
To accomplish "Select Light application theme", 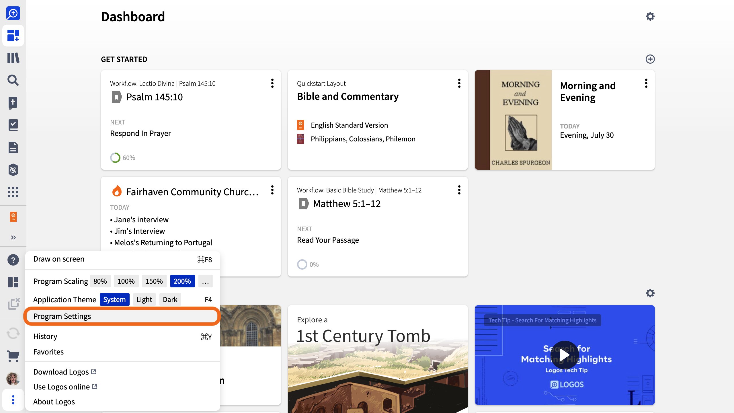I will click(x=144, y=299).
